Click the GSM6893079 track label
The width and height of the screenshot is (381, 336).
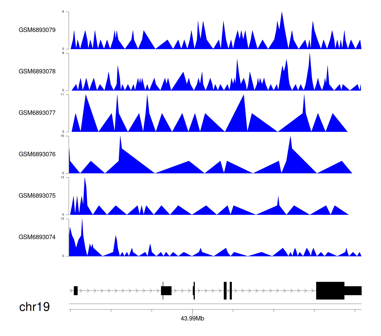click(37, 30)
